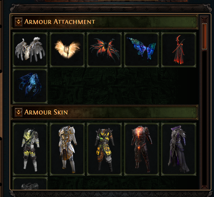214x197 pixels.
Task: Click the Armour Attachment header bar
Action: coord(104,22)
